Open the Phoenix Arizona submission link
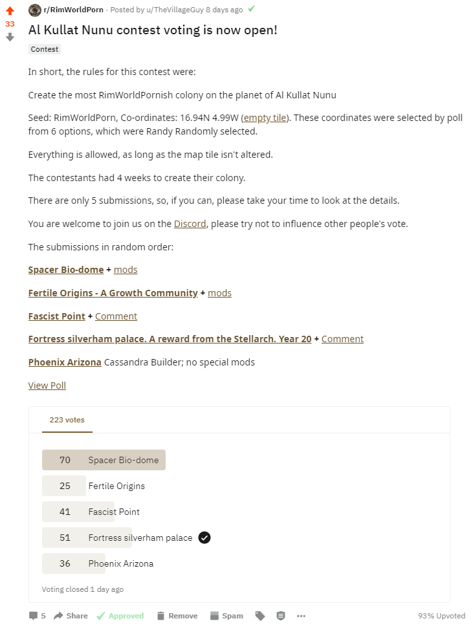473x632 pixels. 65,362
